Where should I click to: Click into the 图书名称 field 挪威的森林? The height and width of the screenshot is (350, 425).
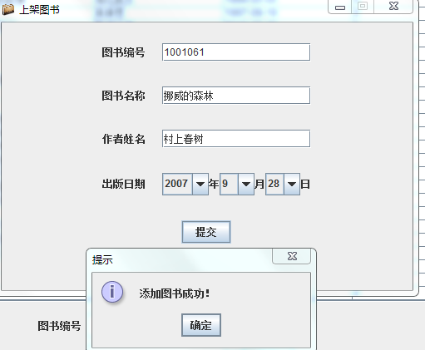236,96
